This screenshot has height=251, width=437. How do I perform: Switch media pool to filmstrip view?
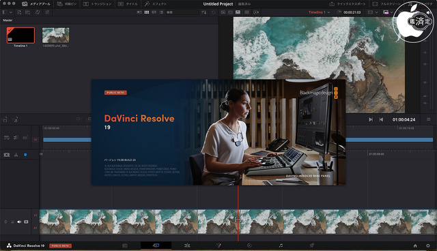154,12
